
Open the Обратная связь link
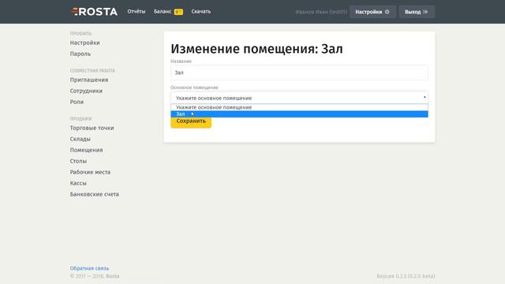point(89,268)
